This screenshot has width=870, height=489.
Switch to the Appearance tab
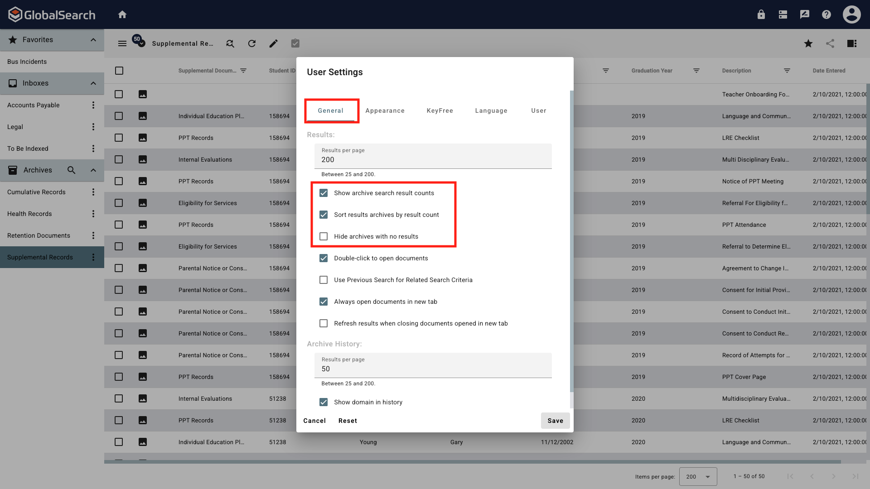[x=385, y=110]
